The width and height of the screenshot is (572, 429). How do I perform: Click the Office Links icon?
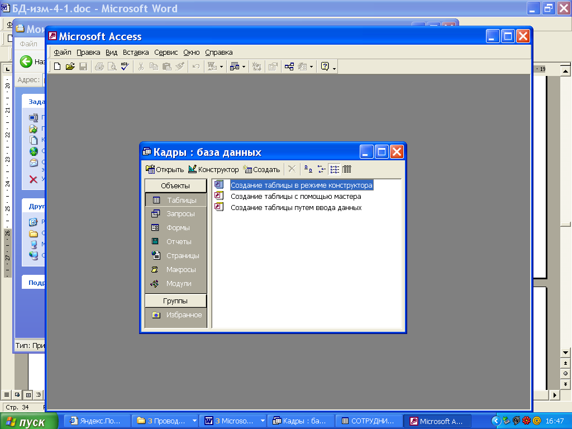(212, 66)
